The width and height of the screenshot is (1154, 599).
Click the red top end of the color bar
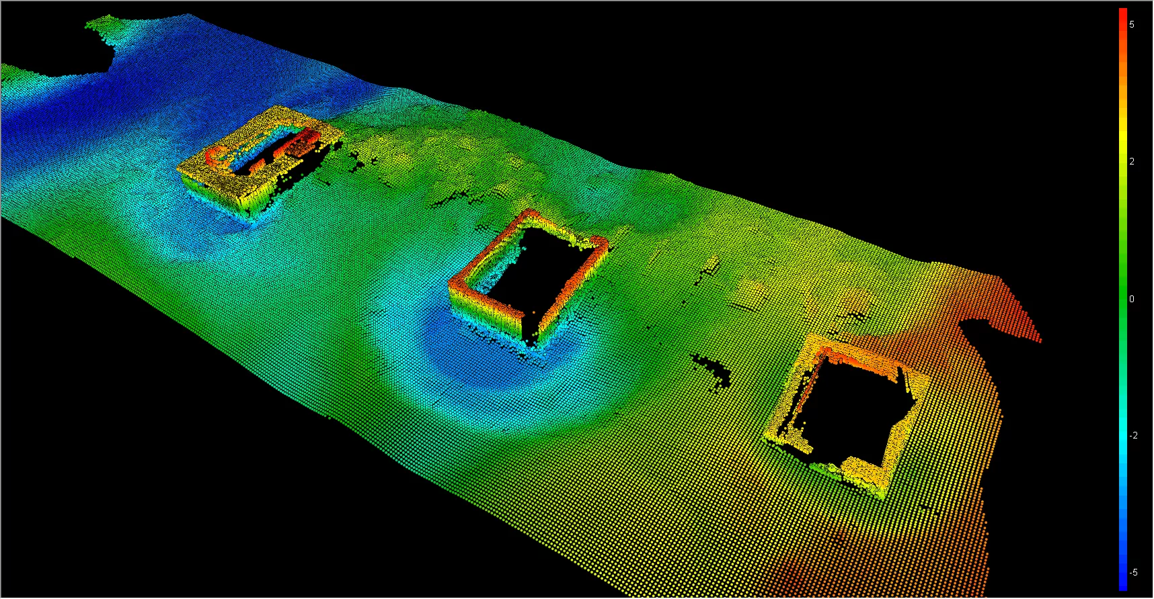coord(1122,13)
